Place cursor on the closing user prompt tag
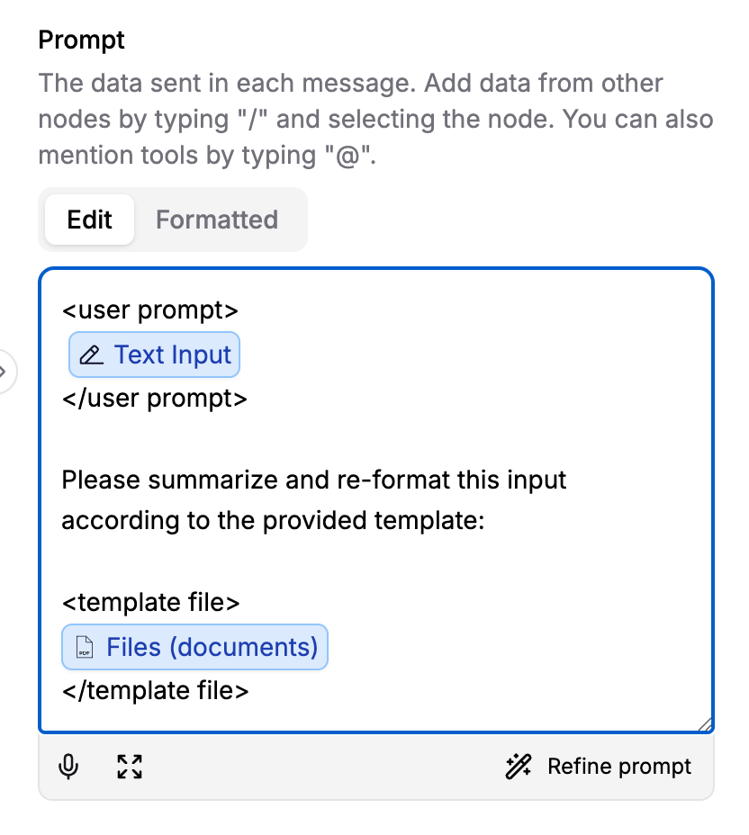 tap(154, 398)
